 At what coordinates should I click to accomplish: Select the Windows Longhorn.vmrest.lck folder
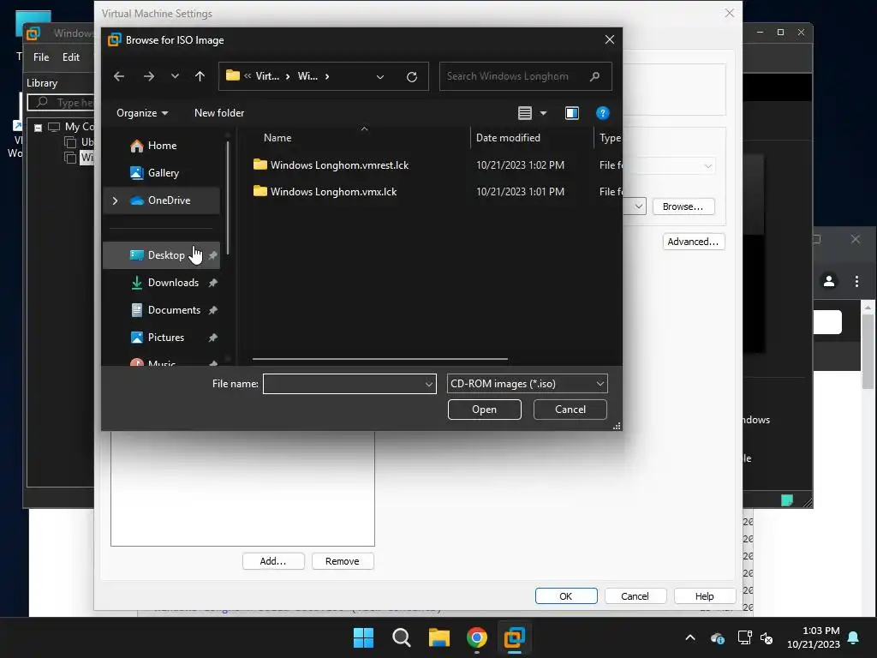339,165
